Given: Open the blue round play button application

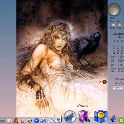Looking at the screenshot, I should [36, 121].
